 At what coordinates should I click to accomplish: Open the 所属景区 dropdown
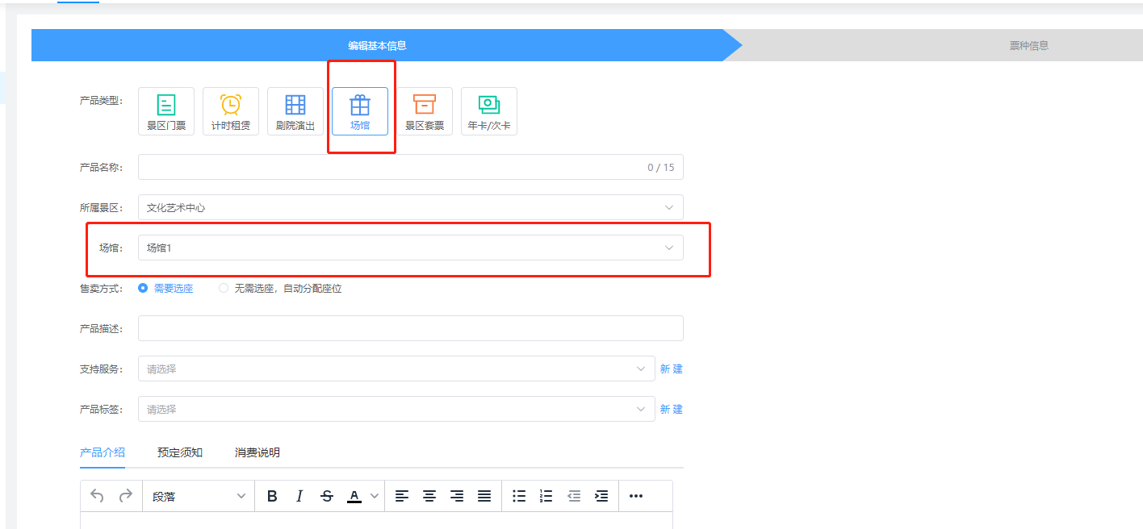[x=410, y=207]
